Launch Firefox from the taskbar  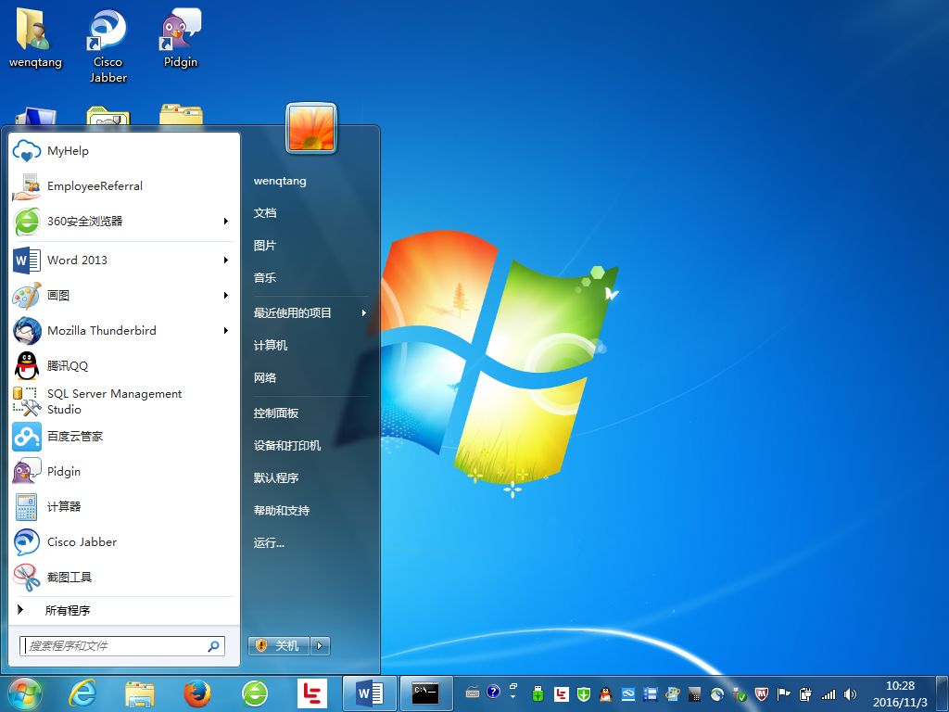tap(197, 693)
